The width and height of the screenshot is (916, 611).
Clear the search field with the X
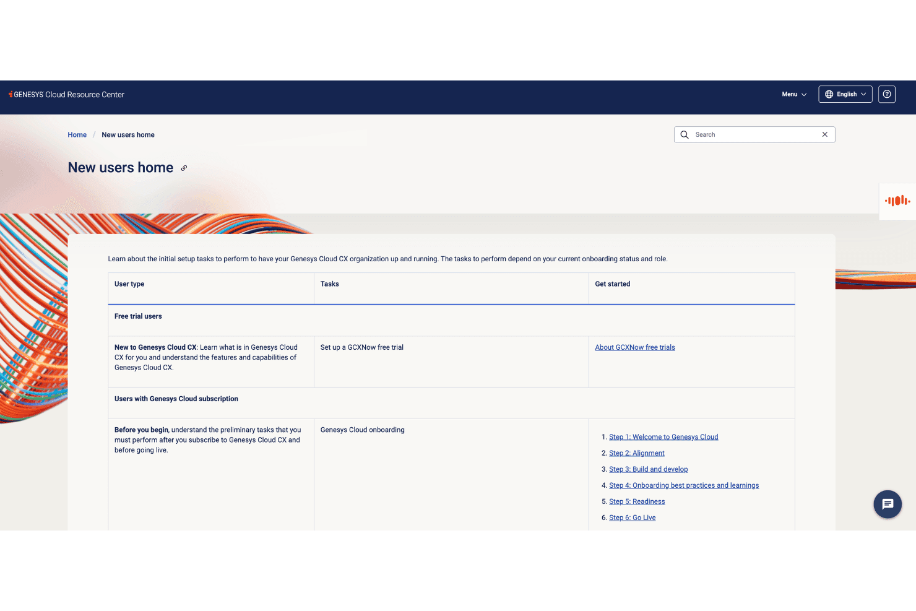825,134
